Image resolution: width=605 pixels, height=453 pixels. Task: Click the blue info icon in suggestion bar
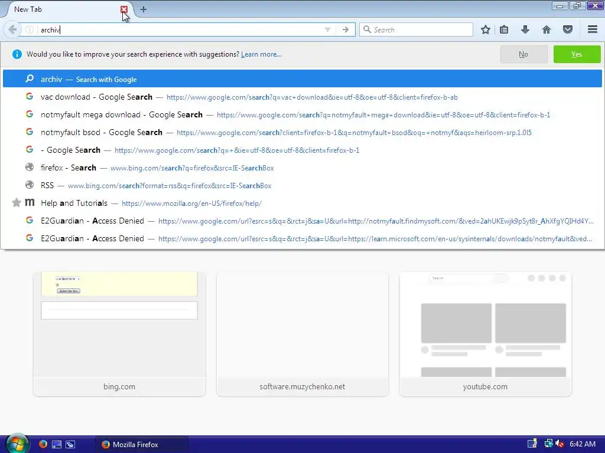point(17,54)
